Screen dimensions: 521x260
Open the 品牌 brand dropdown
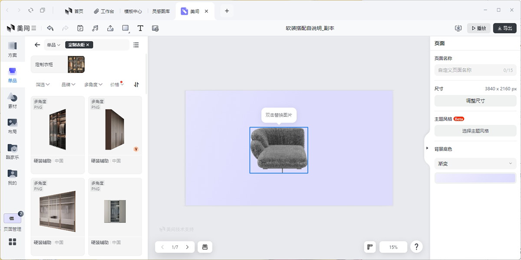(x=68, y=84)
